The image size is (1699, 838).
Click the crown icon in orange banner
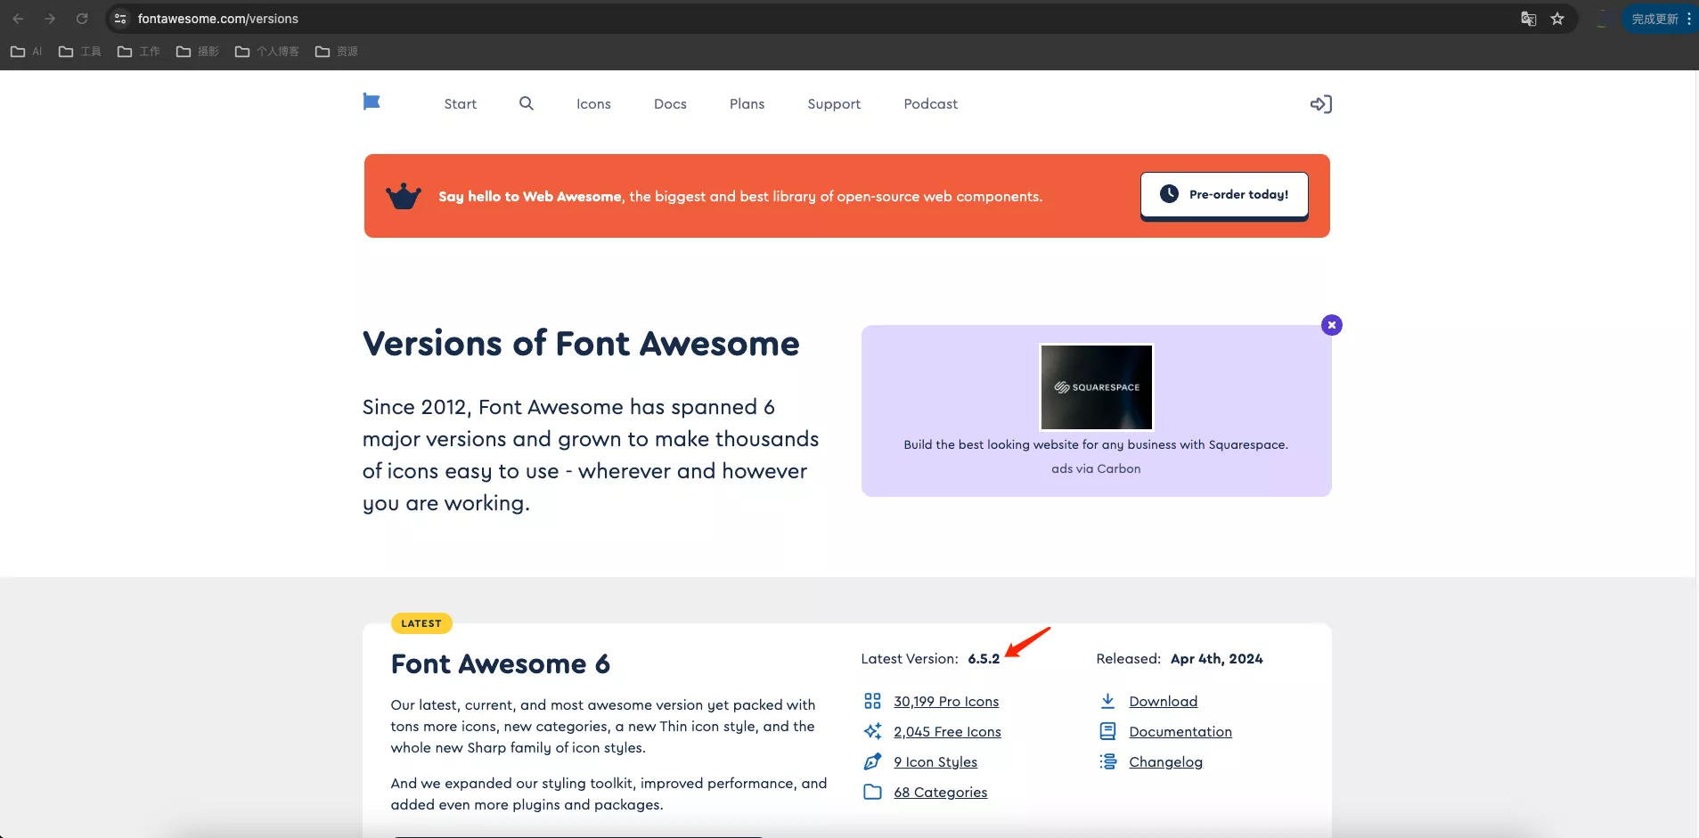pyautogui.click(x=404, y=196)
